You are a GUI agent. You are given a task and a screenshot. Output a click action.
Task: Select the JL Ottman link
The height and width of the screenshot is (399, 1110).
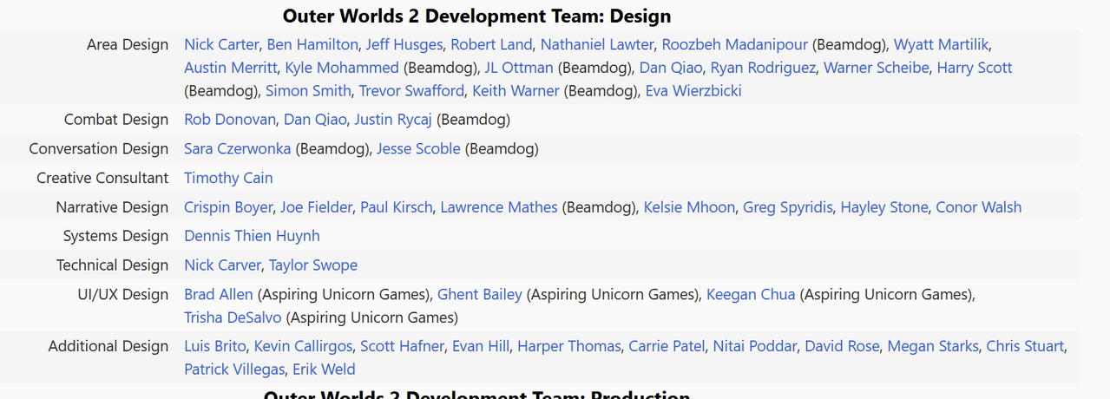pyautogui.click(x=519, y=68)
